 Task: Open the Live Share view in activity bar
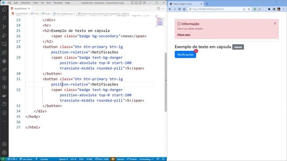4,70
